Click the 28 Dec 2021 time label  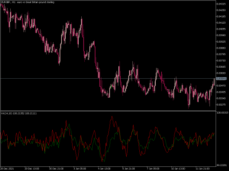click(x=7, y=169)
